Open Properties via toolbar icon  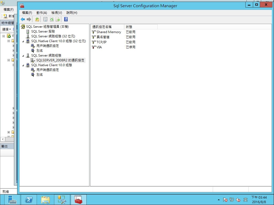(45, 19)
